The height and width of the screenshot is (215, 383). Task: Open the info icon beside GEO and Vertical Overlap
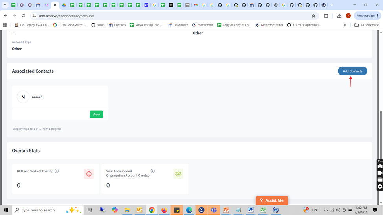57,171
